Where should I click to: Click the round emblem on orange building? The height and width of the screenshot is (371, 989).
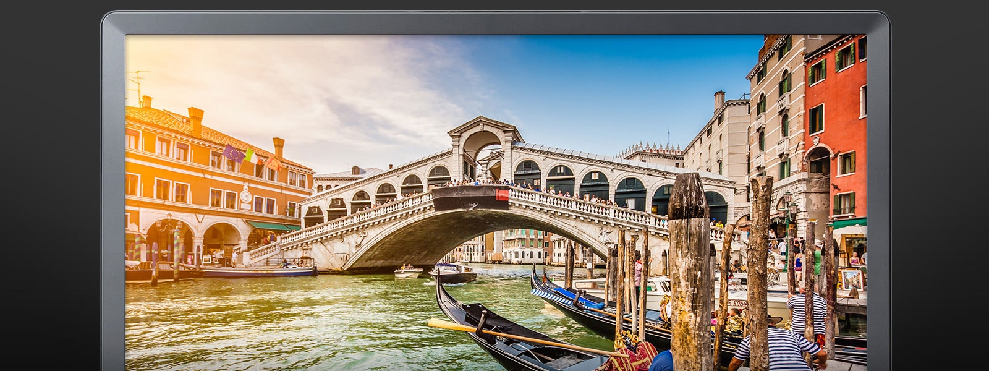(x=245, y=196)
